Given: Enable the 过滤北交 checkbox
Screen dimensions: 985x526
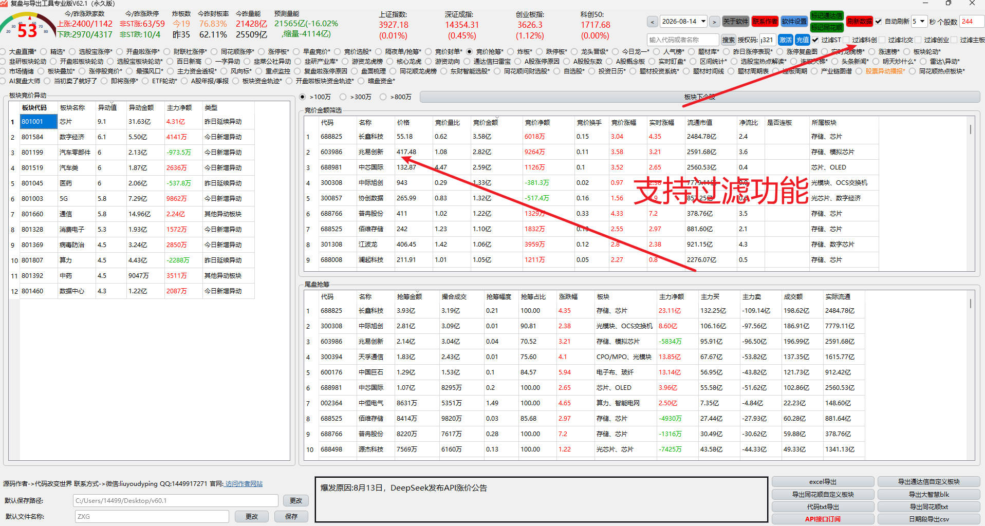Looking at the screenshot, I should pyautogui.click(x=882, y=40).
